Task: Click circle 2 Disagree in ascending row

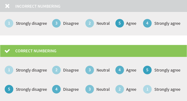Action: [x=56, y=70]
